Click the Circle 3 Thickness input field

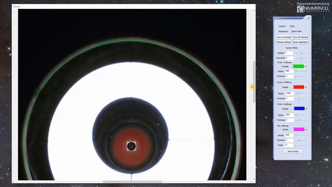pos(290,120)
